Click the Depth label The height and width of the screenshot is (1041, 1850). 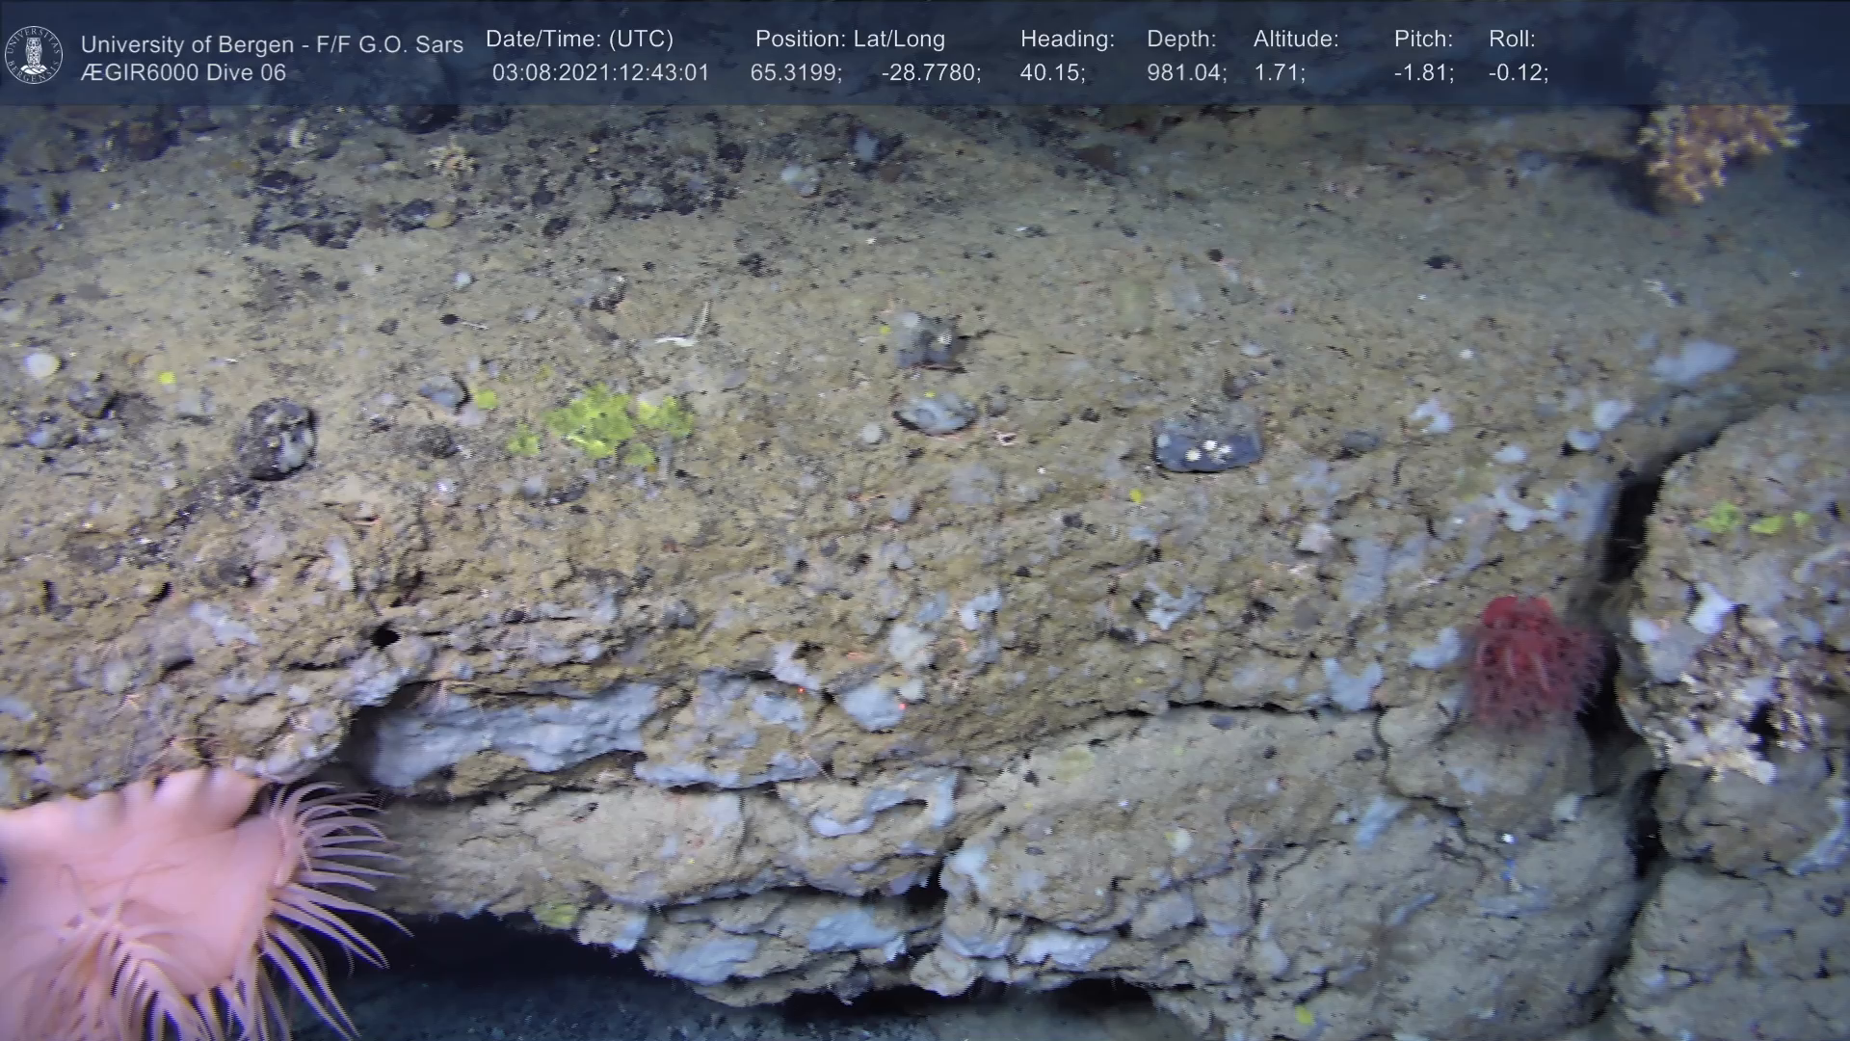[1181, 40]
